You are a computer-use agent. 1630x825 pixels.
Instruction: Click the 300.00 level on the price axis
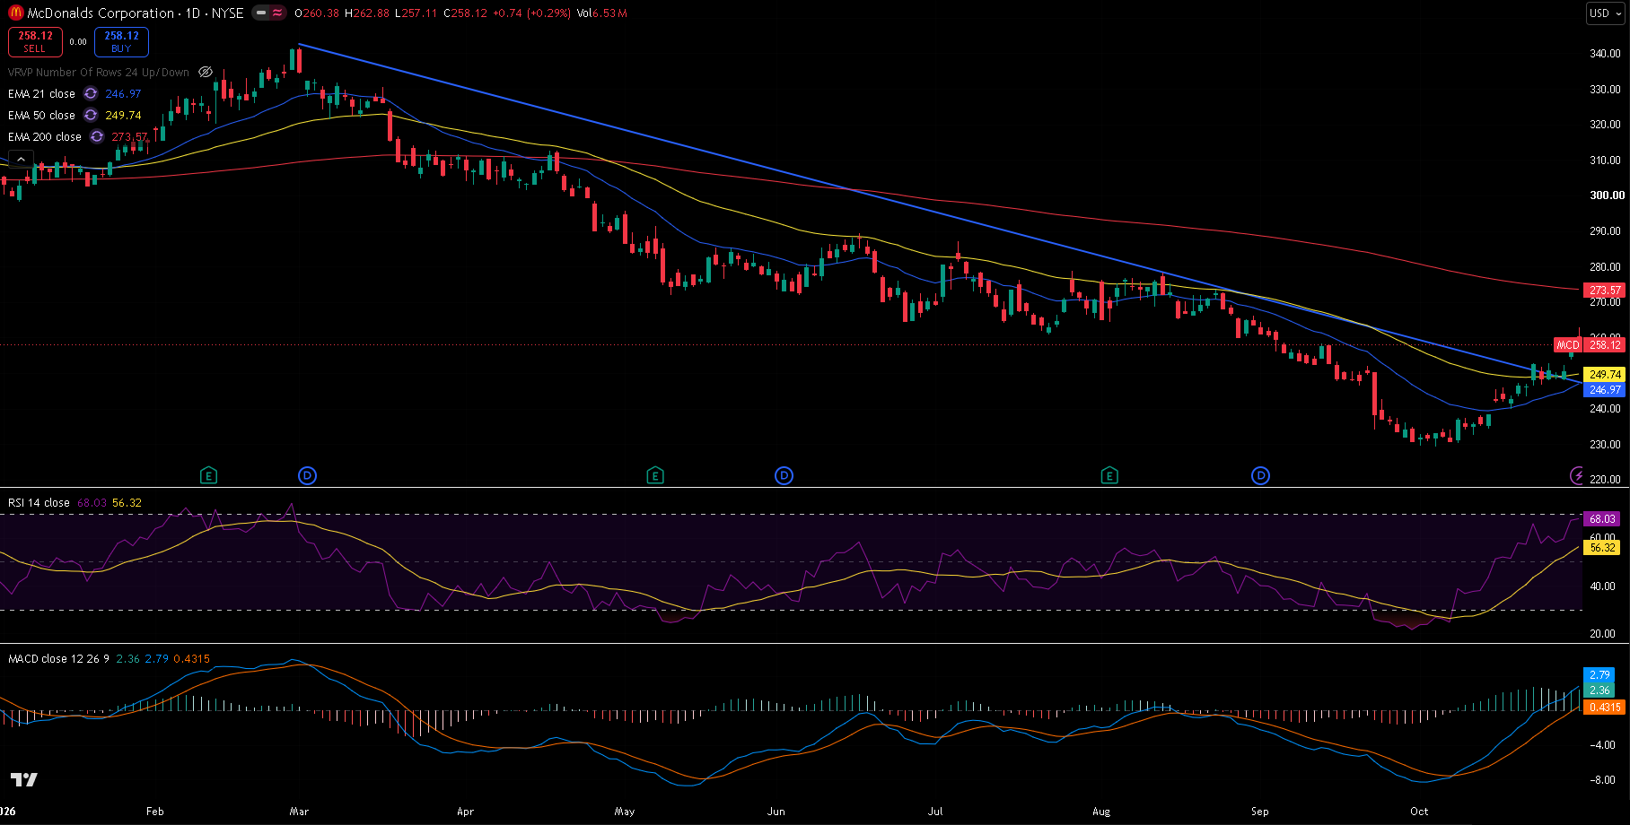1607,195
